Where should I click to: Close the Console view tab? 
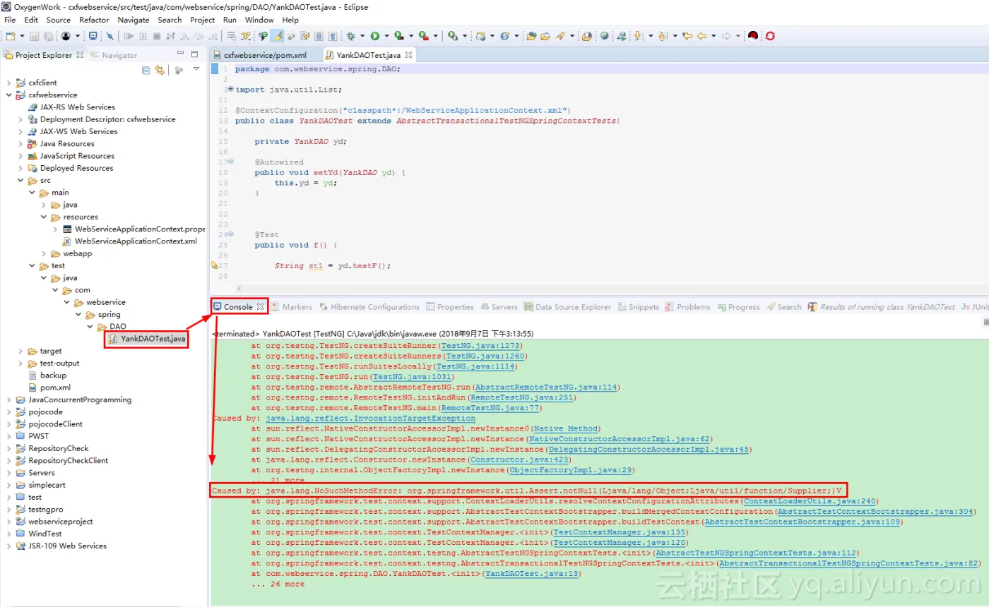tap(260, 307)
